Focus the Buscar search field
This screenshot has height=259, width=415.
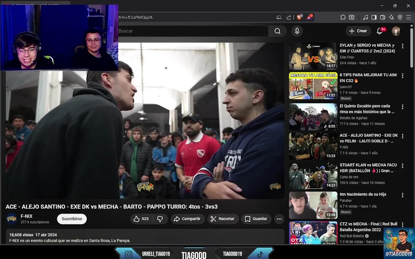pyautogui.click(x=193, y=31)
